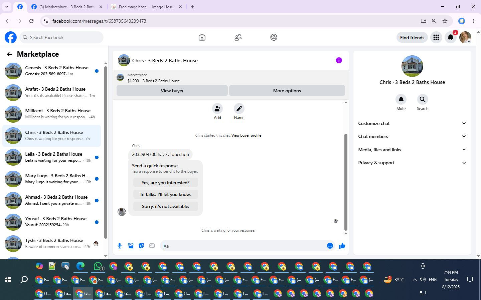
Task: Open conversation information purple icon
Action: point(339,60)
